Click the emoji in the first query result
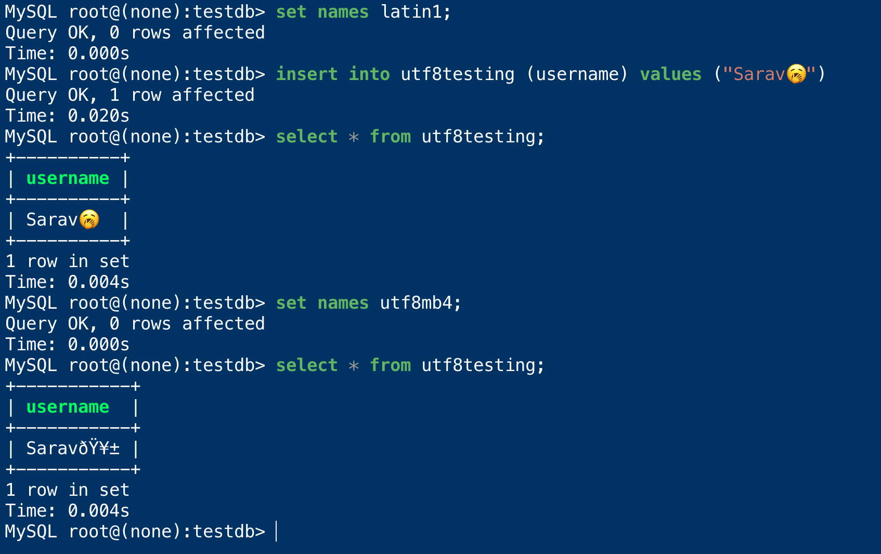881x554 pixels. [89, 219]
